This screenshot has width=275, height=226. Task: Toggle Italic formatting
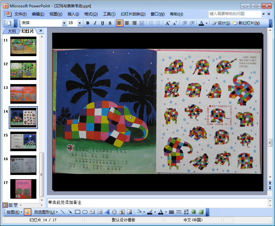95,23
